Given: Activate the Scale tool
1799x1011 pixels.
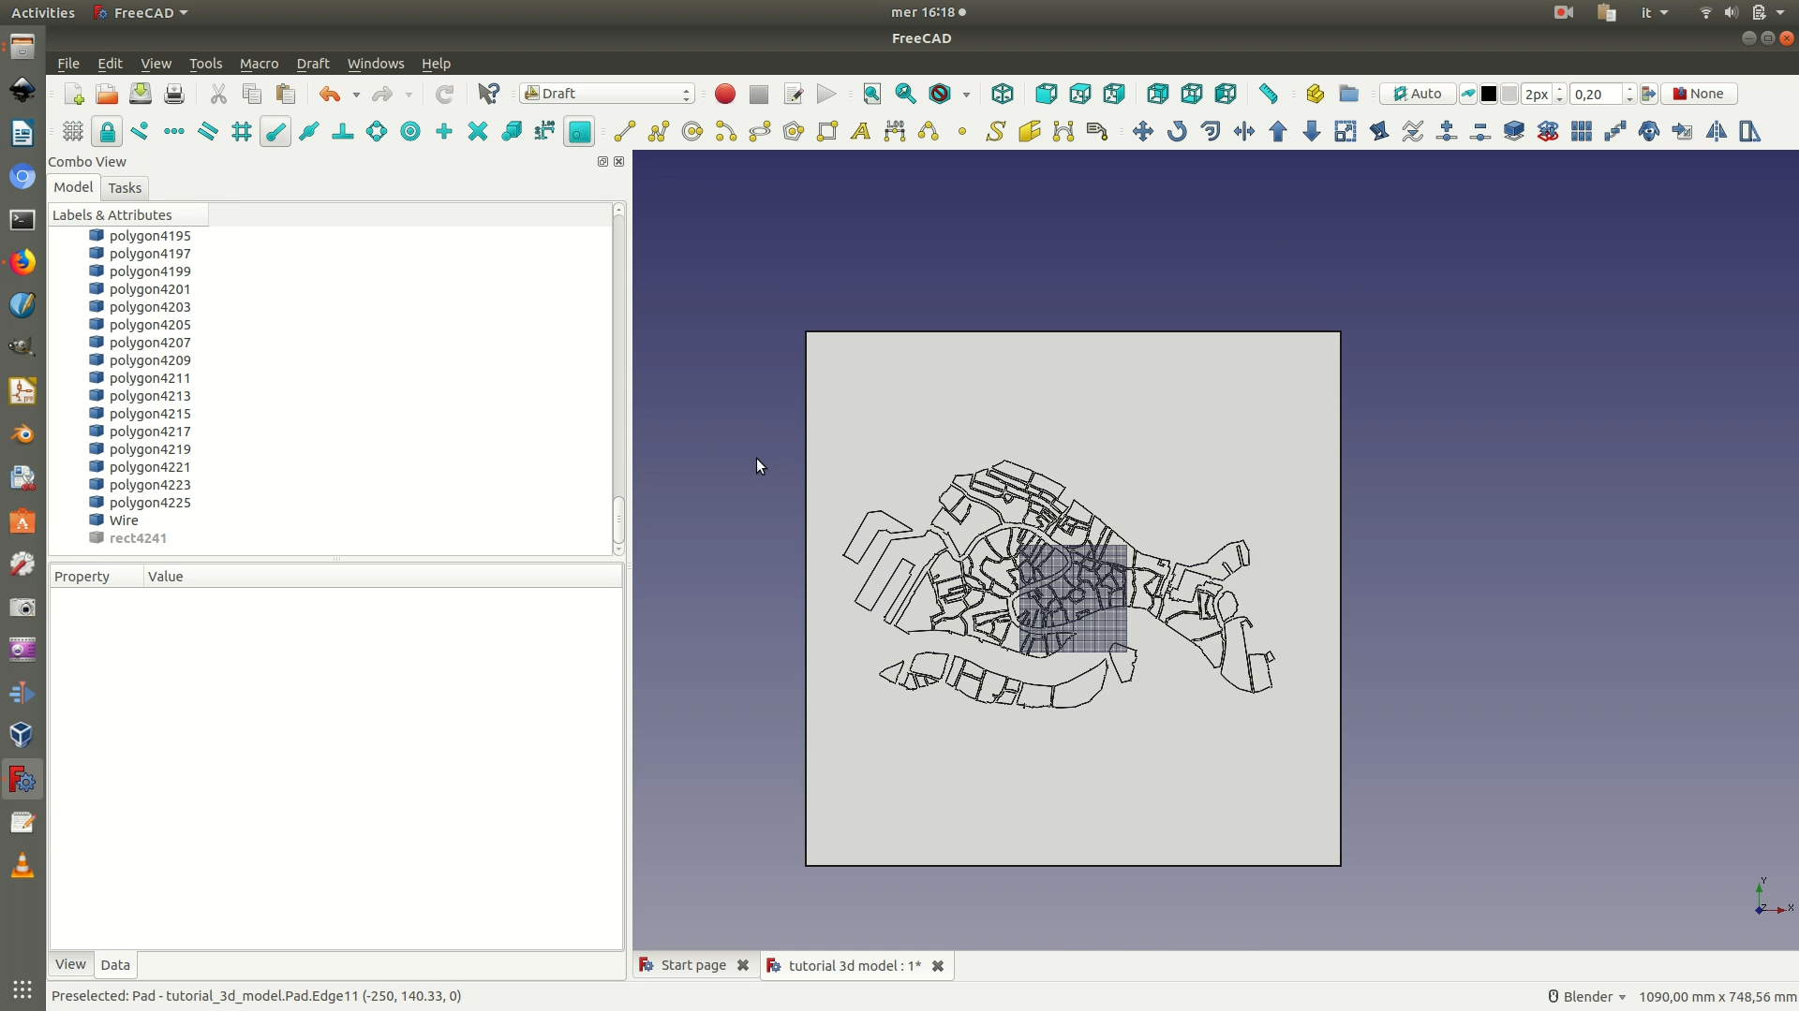Looking at the screenshot, I should point(1346,132).
